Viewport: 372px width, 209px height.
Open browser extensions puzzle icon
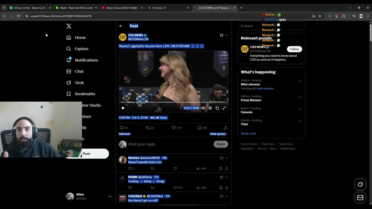click(x=344, y=16)
